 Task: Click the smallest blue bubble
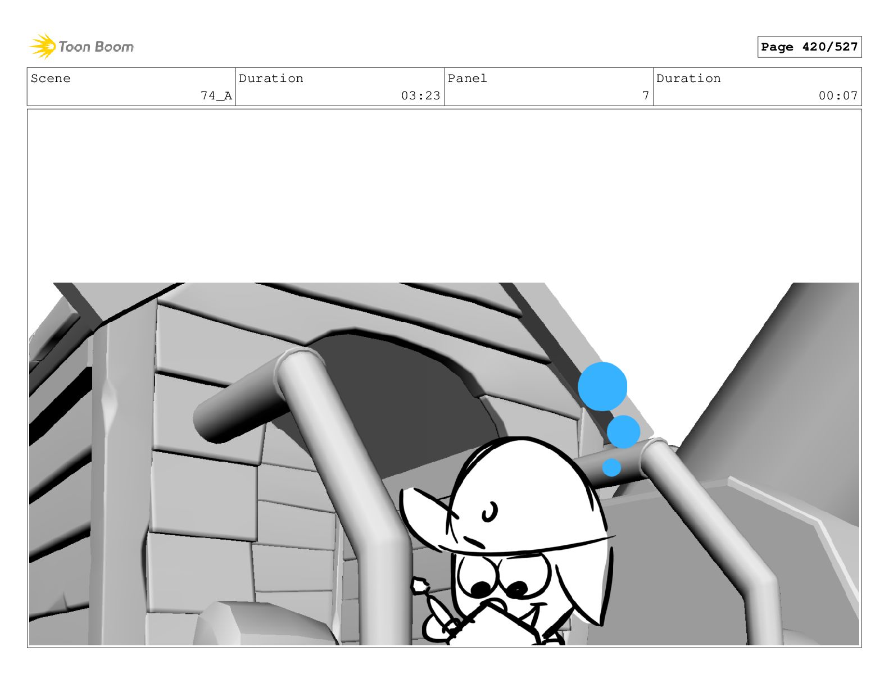611,467
